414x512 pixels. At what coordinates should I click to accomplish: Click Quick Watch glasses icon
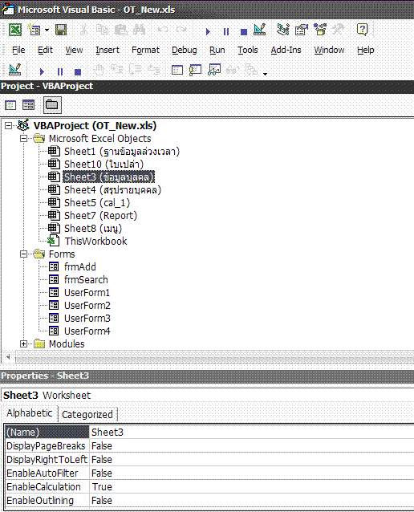click(233, 70)
